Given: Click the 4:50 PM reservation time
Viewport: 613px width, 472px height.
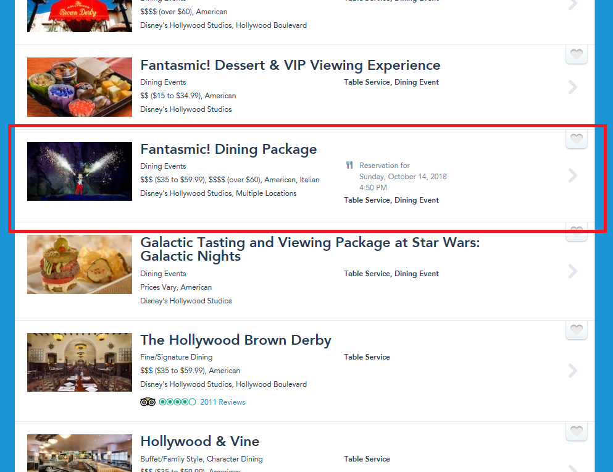Looking at the screenshot, I should click(373, 187).
